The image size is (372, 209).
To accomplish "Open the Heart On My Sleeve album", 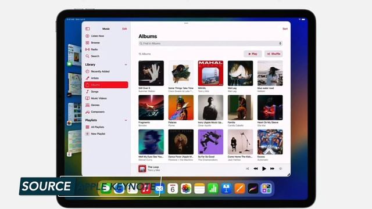I will [270, 107].
